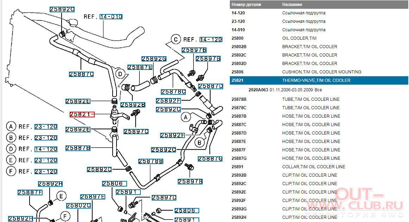Click the 25878C tube label in the diagram
This screenshot has height=222, width=409.
click(174, 92)
